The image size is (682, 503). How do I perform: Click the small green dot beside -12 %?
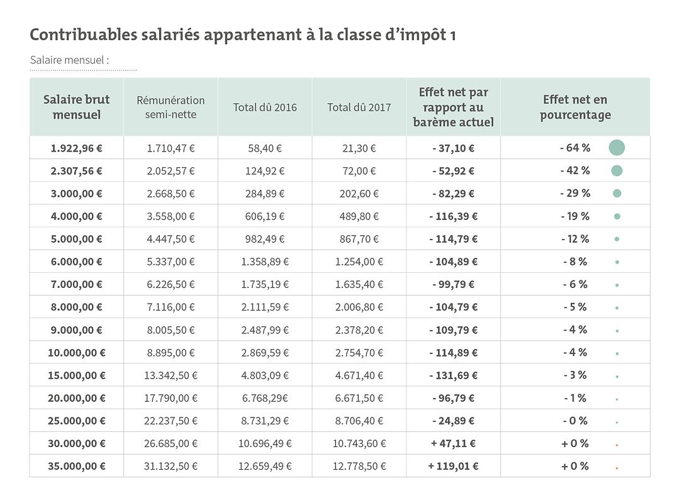coord(617,239)
